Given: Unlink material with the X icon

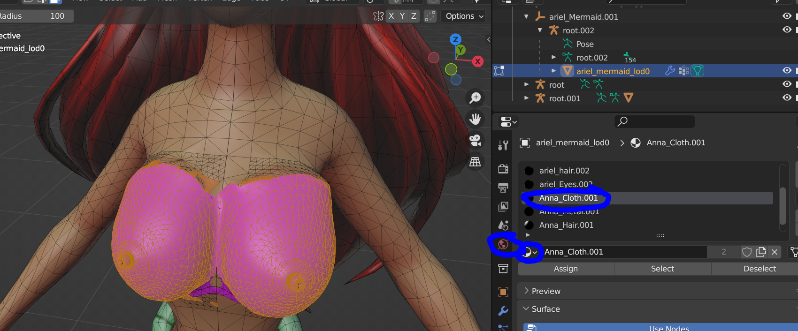Looking at the screenshot, I should click(x=775, y=252).
